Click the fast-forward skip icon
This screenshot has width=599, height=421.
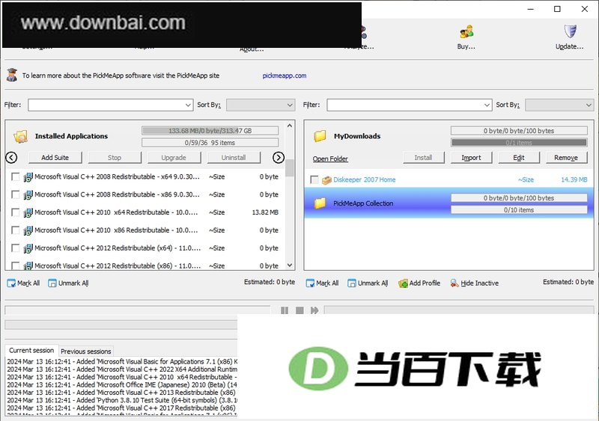click(x=314, y=310)
